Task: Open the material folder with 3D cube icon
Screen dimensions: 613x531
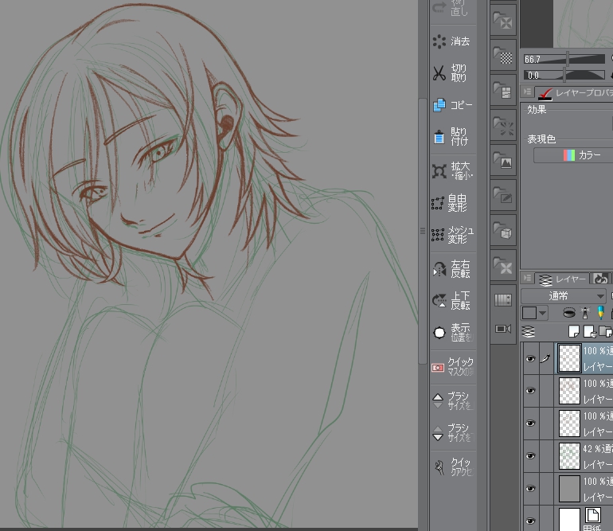Action: pyautogui.click(x=503, y=230)
